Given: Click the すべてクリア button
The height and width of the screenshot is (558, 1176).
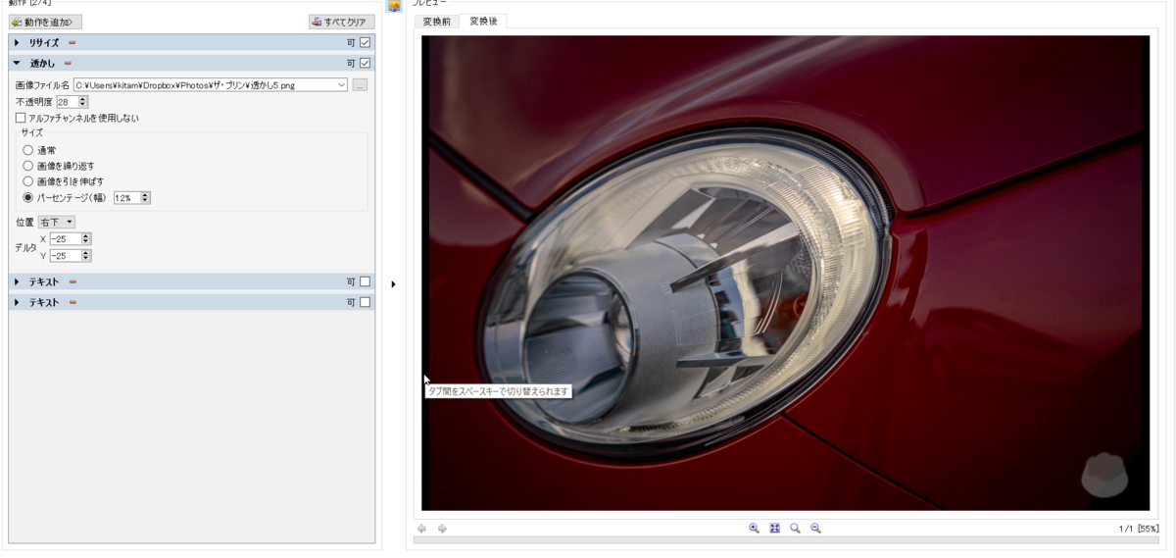Looking at the screenshot, I should [x=342, y=22].
